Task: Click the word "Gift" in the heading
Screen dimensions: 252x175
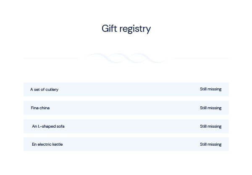Action: click(x=109, y=29)
